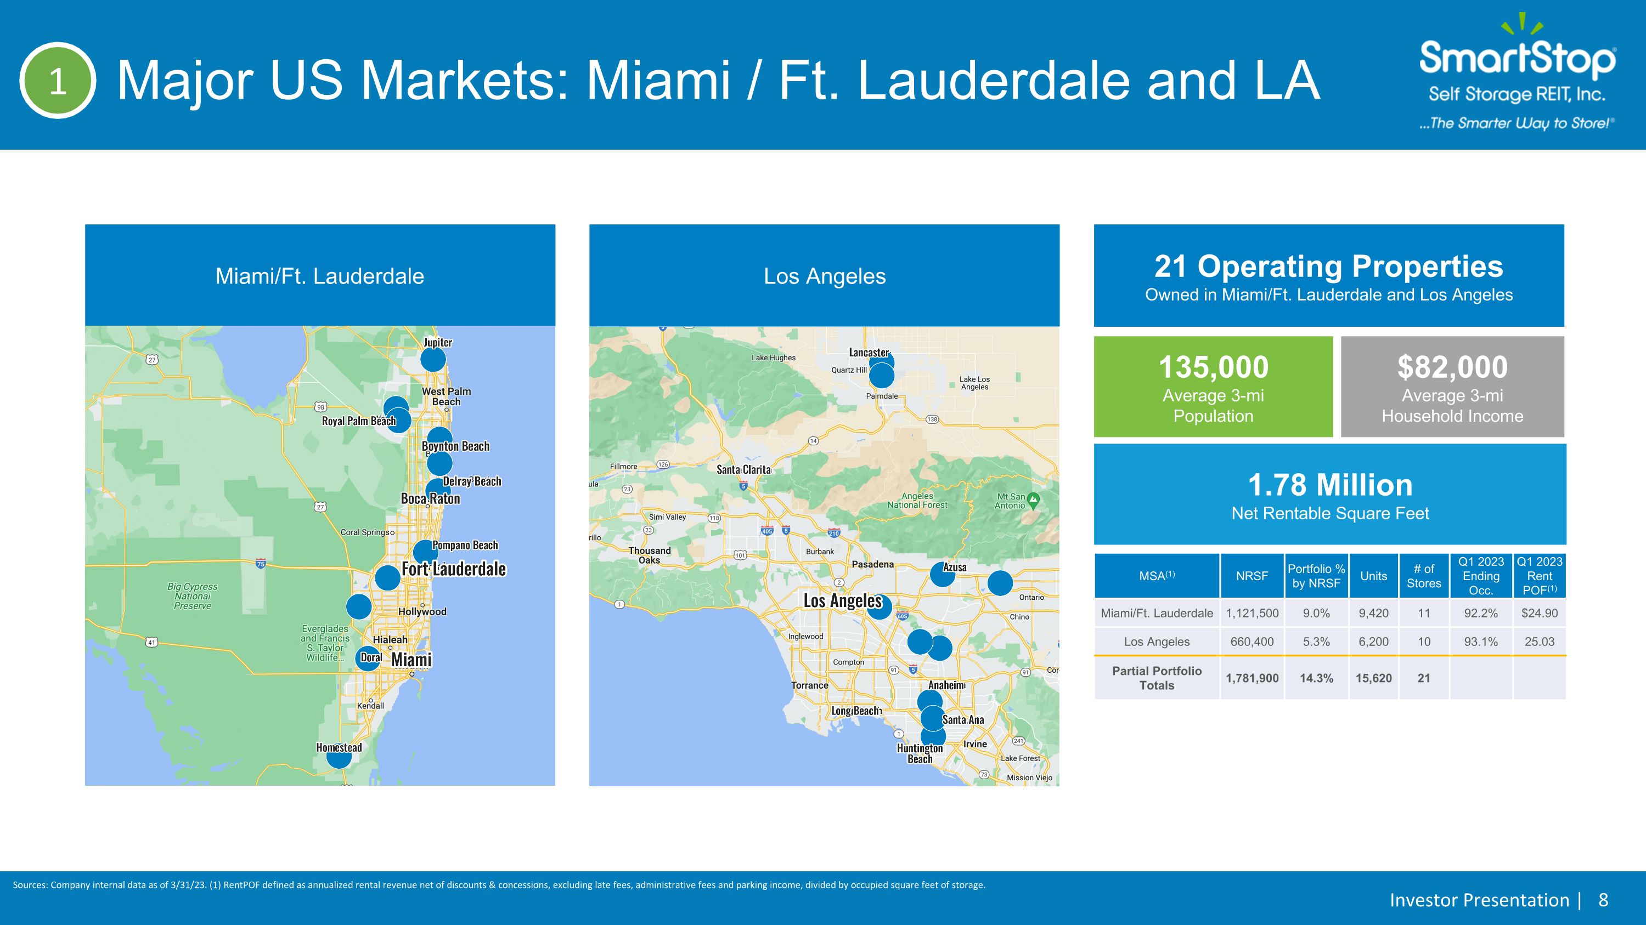Screen dimensions: 1646x925
Task: Click the Q1 2023 Ending Occ. column header
Action: tap(1480, 576)
